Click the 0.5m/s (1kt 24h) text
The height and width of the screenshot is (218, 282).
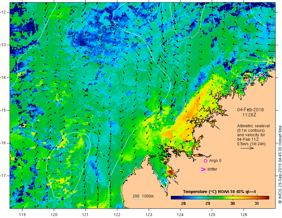251,144
